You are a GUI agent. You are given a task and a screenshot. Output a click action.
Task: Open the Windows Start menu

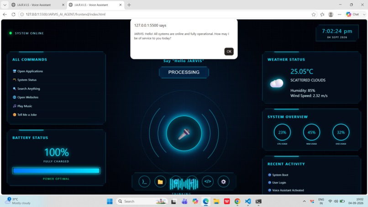[x=110, y=202]
